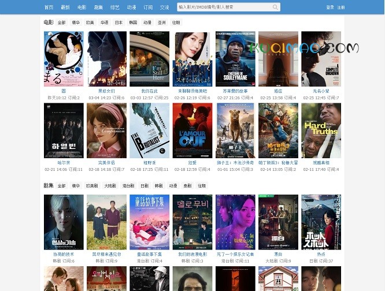Click the 无名小辈 title link
Image resolution: width=385 pixels, height=291 pixels.
(321, 91)
